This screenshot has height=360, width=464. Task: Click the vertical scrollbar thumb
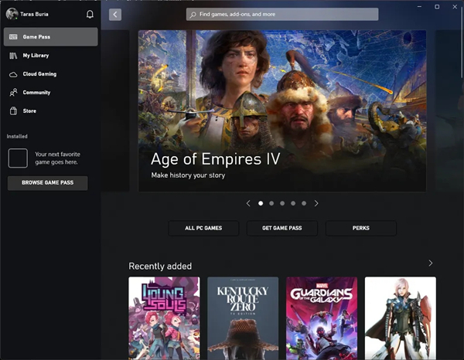462,42
